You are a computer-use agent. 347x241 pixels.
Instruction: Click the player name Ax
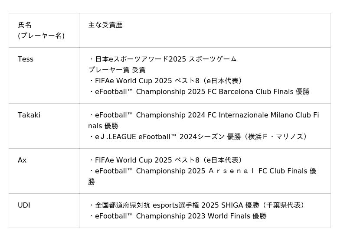22,160
